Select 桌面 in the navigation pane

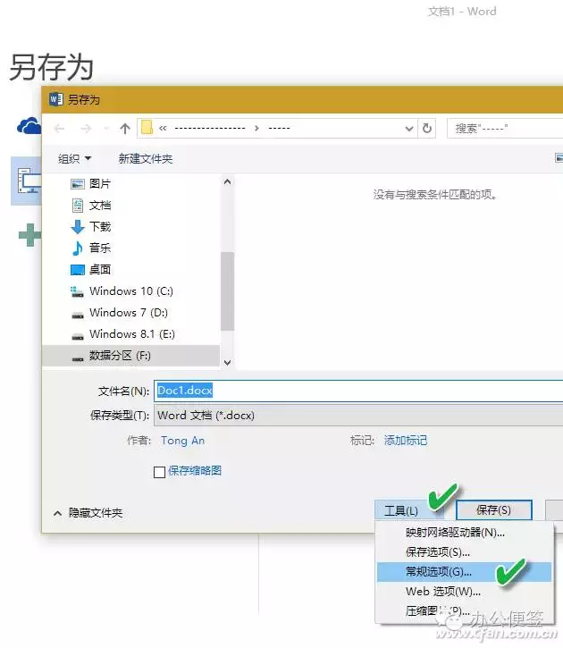coord(90,269)
